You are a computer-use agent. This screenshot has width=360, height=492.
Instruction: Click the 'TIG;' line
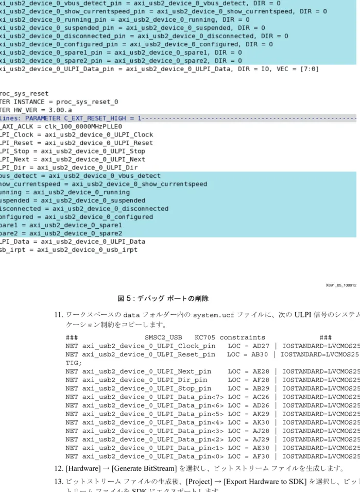click(x=74, y=363)
